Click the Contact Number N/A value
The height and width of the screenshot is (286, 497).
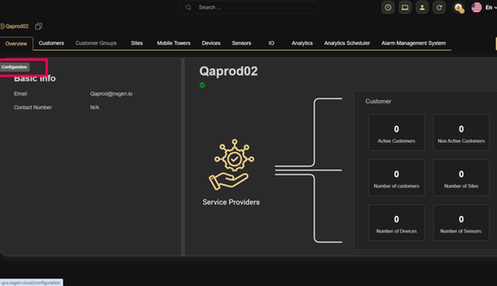[94, 108]
